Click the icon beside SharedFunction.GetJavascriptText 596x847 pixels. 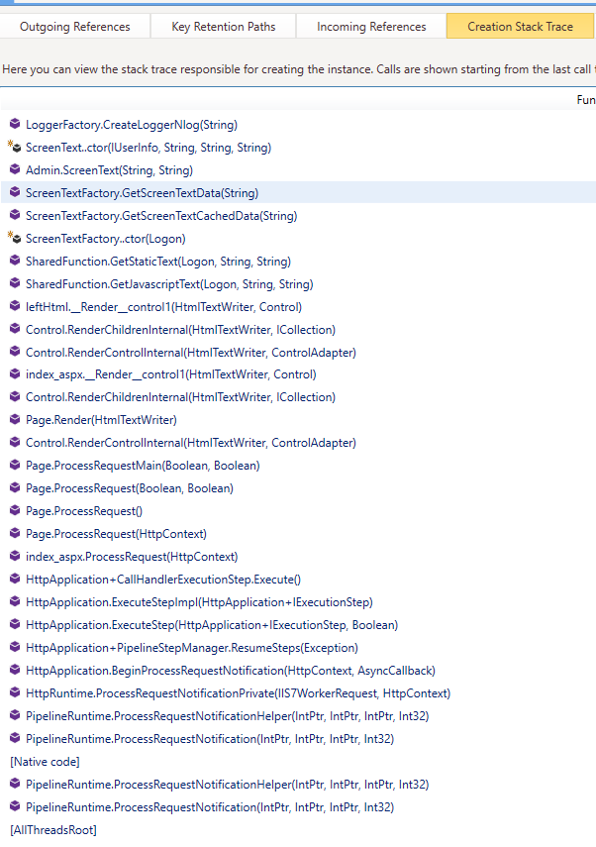(x=15, y=283)
